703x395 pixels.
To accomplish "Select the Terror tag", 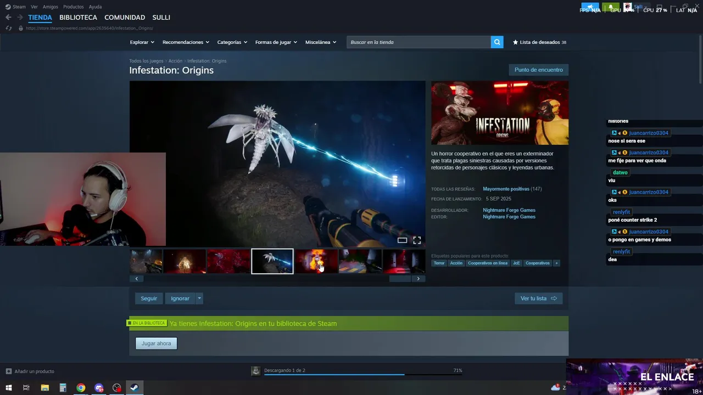I will click(439, 263).
